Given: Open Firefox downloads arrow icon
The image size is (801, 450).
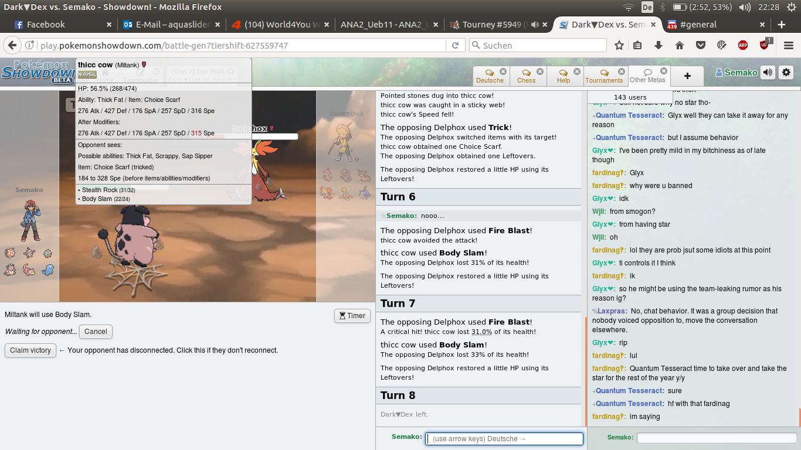Looking at the screenshot, I should point(659,45).
